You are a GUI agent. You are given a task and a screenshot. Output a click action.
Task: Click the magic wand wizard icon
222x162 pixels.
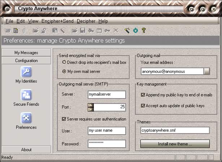tap(127, 30)
